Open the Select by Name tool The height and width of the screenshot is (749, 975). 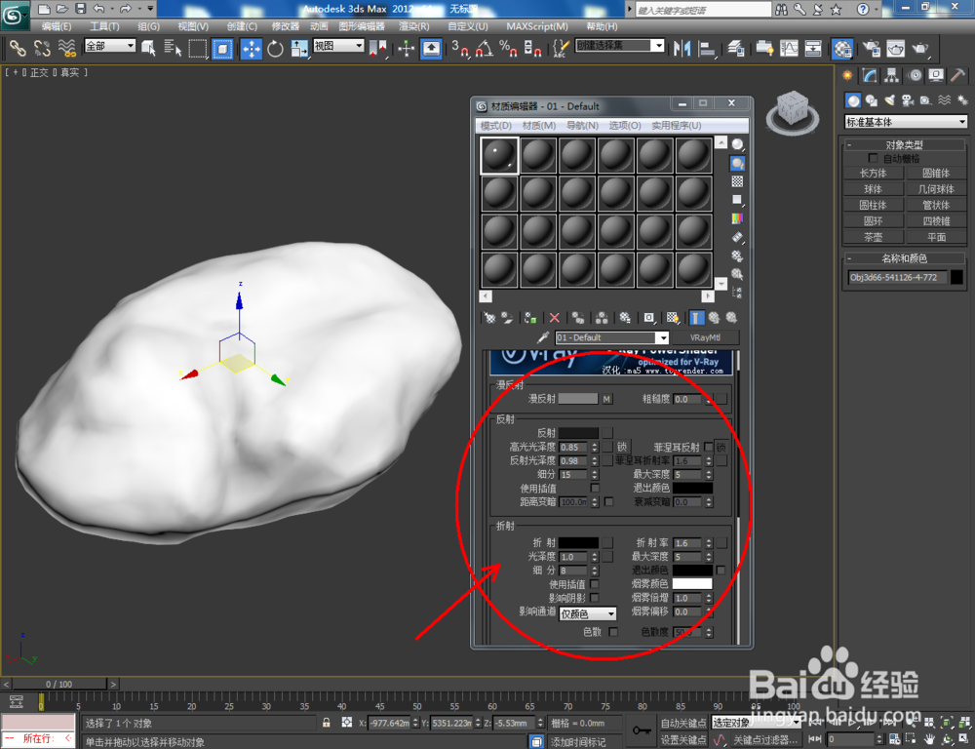(x=173, y=48)
